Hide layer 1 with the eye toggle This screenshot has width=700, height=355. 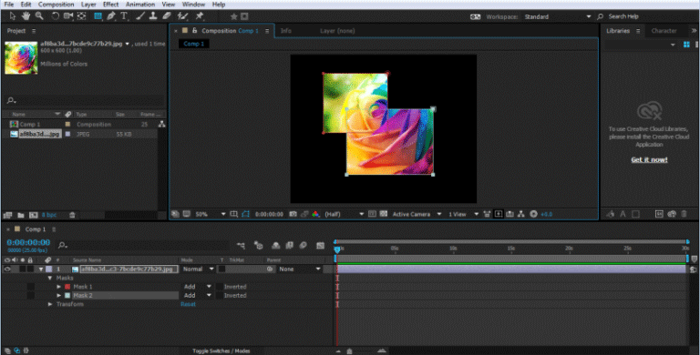pyautogui.click(x=7, y=269)
